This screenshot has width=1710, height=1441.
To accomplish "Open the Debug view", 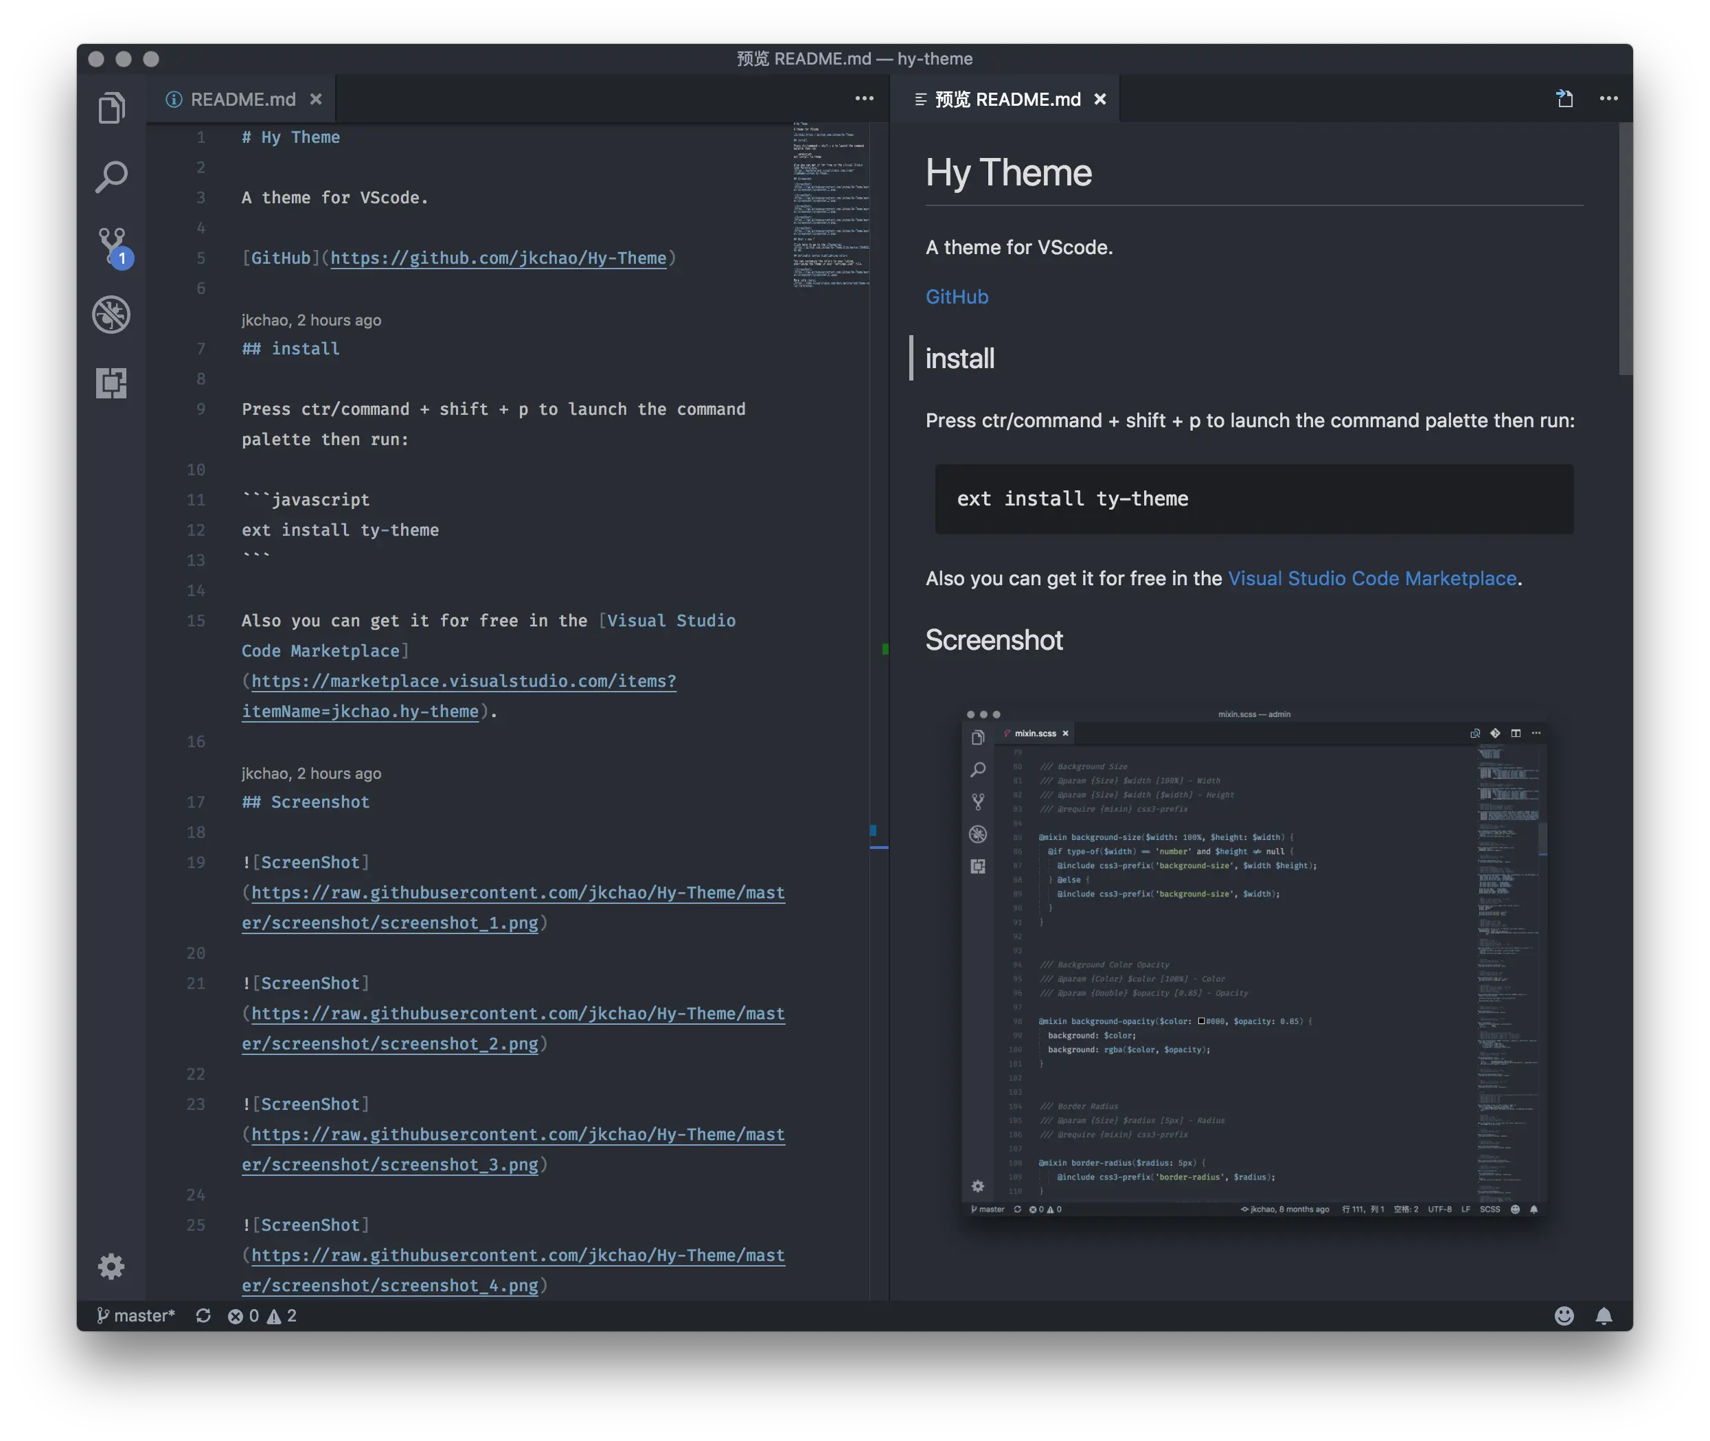I will (x=112, y=315).
